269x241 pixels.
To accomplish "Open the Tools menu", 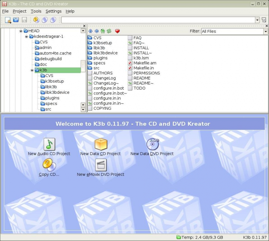I will [36, 11].
